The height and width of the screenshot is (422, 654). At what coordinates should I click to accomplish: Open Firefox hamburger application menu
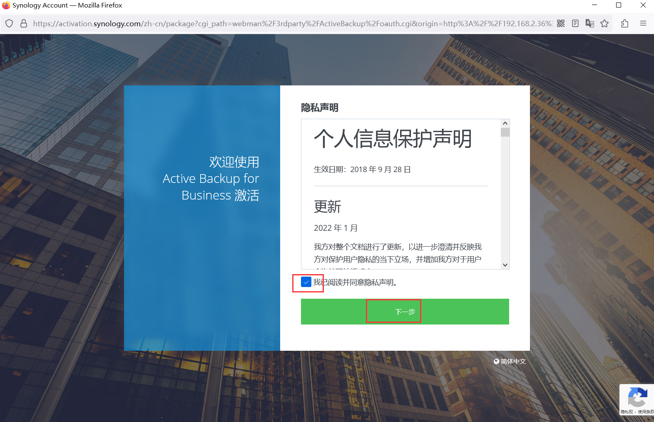(x=643, y=23)
